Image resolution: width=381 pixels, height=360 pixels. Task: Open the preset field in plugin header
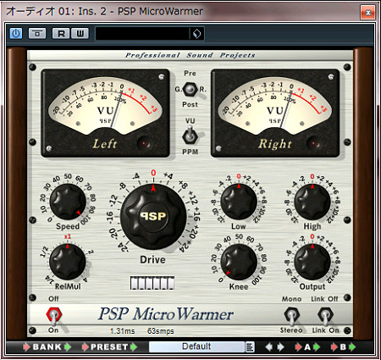(142, 34)
